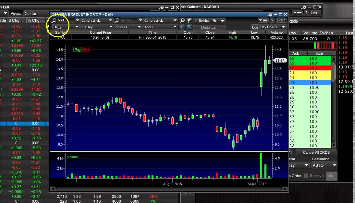Image resolution: width=355 pixels, height=203 pixels.
Task: Click the zoom-in magnifier icon in chart toolbar
Action: (182, 21)
